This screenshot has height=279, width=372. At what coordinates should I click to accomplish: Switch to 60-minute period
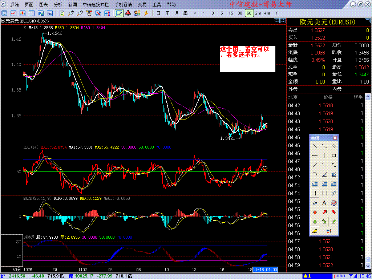coord(249,13)
